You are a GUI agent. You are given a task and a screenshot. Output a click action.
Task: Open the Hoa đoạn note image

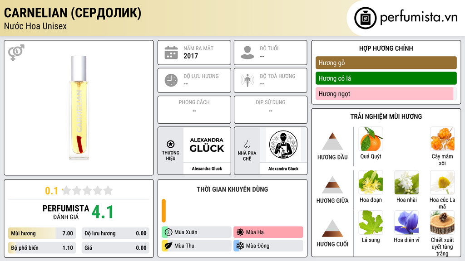click(371, 183)
